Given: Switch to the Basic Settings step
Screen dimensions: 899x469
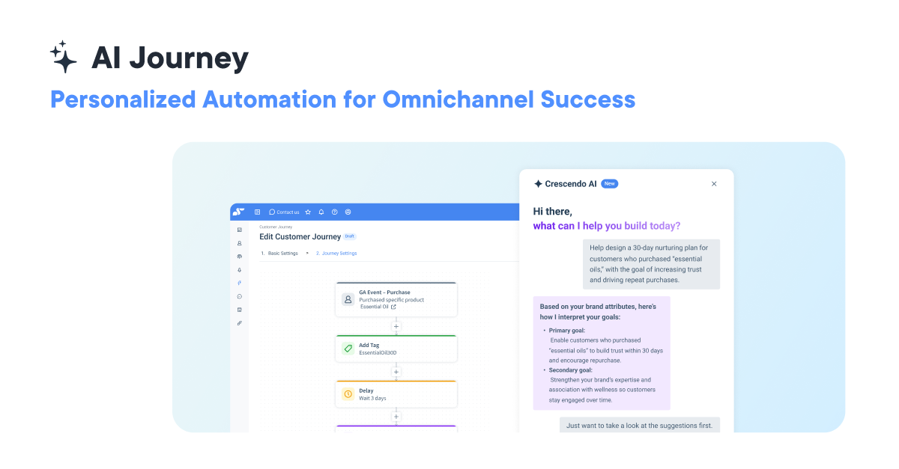Looking at the screenshot, I should [x=282, y=253].
